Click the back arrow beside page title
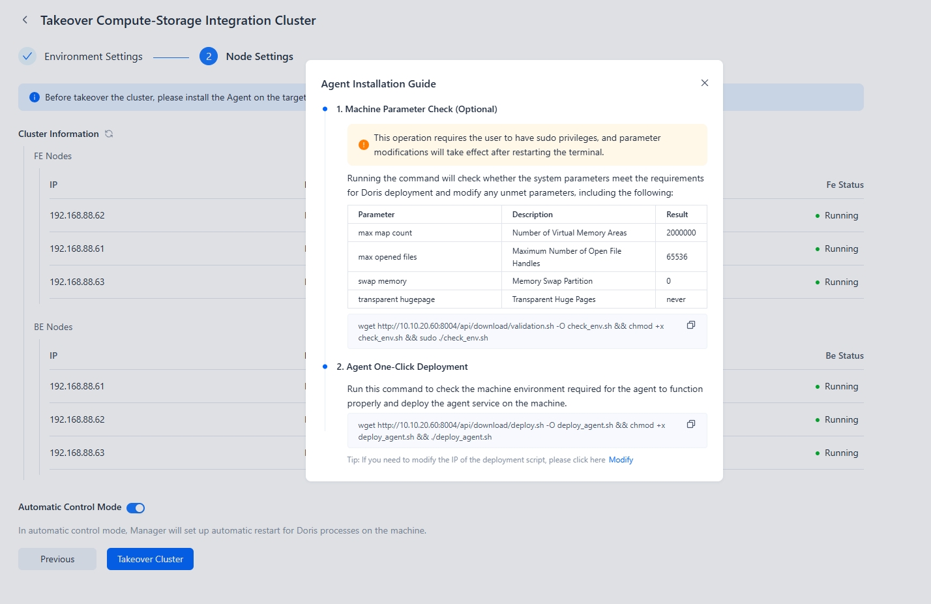The width and height of the screenshot is (931, 604). (25, 20)
